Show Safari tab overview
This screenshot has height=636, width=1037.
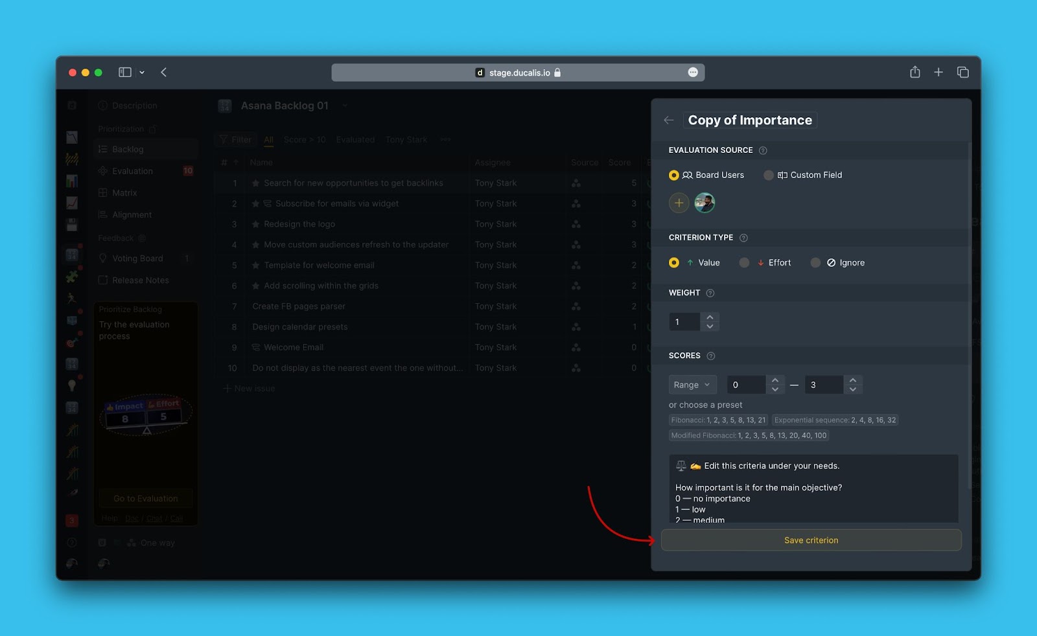click(x=963, y=73)
